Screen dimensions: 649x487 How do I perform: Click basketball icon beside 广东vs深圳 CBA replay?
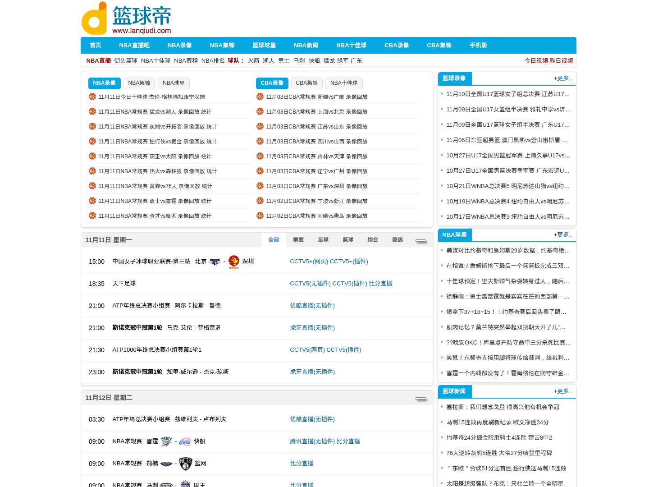tap(260, 186)
